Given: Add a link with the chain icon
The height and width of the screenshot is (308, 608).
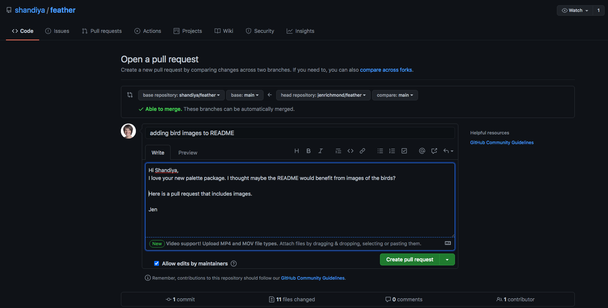Looking at the screenshot, I should 362,151.
